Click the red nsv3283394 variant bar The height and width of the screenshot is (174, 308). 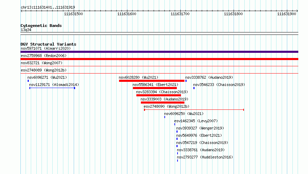(159, 95)
